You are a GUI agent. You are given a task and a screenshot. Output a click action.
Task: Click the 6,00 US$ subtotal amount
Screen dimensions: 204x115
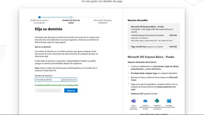point(173,35)
